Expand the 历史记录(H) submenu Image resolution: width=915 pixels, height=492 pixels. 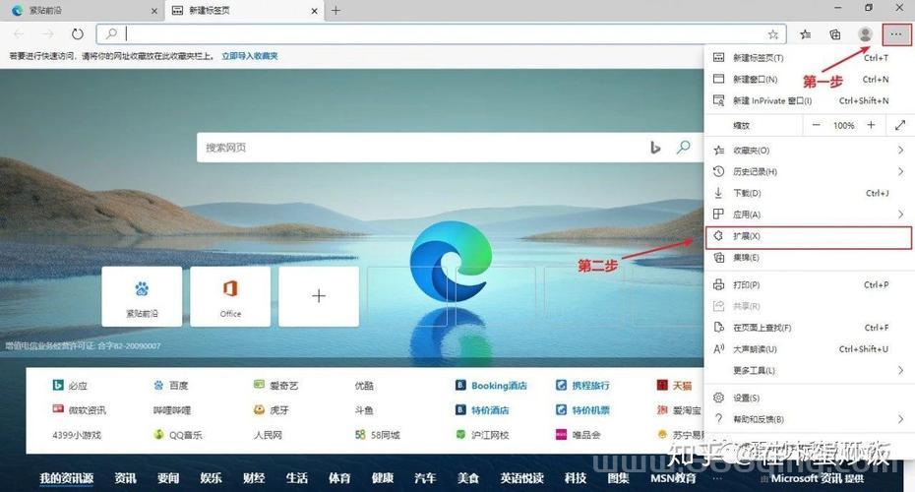click(808, 171)
